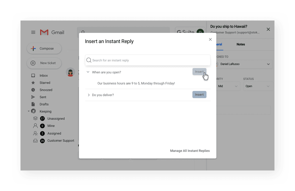Image resolution: width=295 pixels, height=191 pixels.
Task: Click the Assigned count badge 2
Action: pyautogui.click(x=42, y=133)
